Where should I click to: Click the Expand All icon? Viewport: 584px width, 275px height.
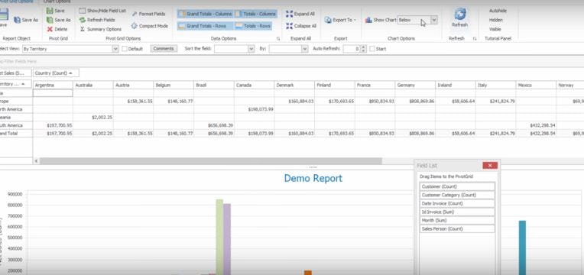[290, 14]
